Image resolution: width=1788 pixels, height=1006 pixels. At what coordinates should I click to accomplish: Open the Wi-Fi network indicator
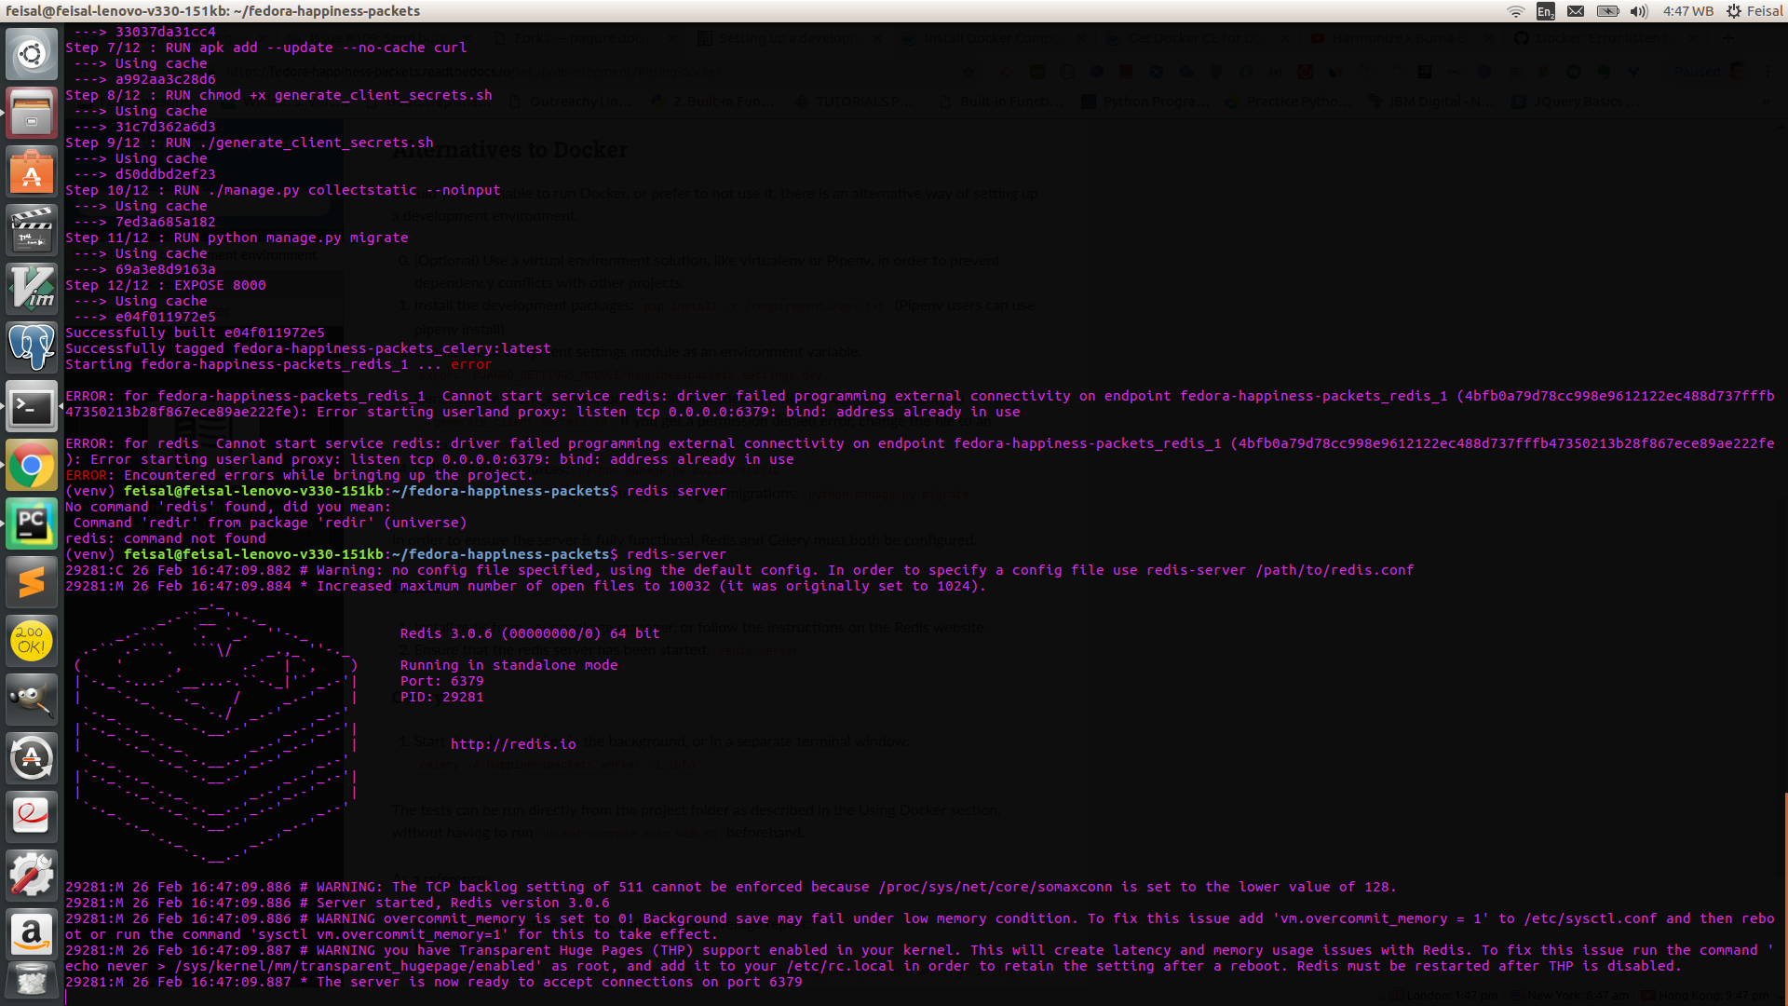(x=1516, y=11)
